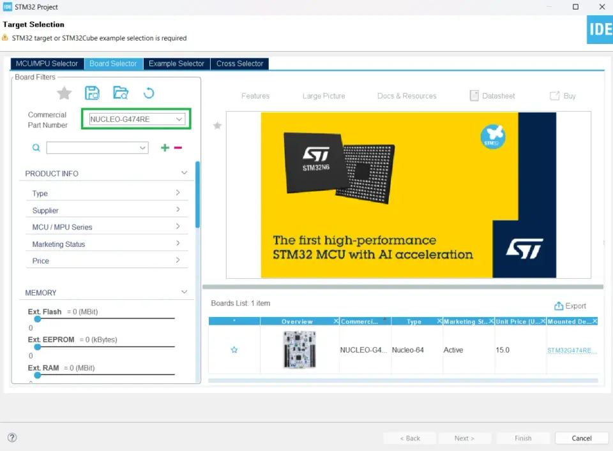613x451 pixels.
Task: Collapse the PRODUCT INFO section
Action: [184, 173]
